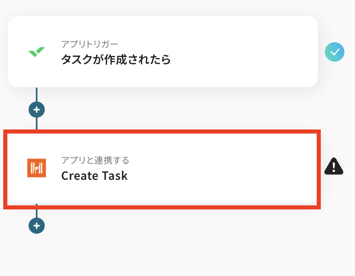Open the Create Task step title

pos(94,176)
